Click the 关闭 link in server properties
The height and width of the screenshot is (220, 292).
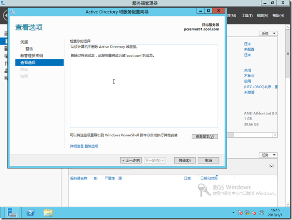tap(248, 70)
